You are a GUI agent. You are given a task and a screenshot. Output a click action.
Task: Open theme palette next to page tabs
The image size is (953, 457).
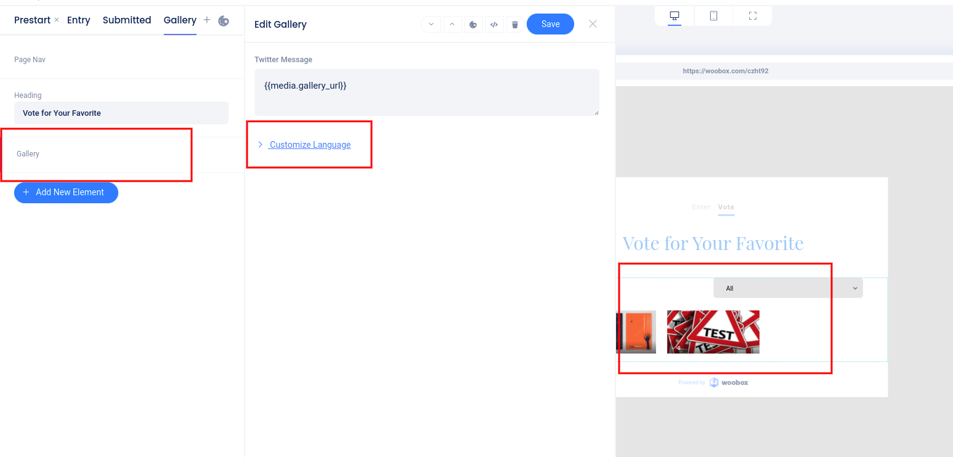[224, 21]
